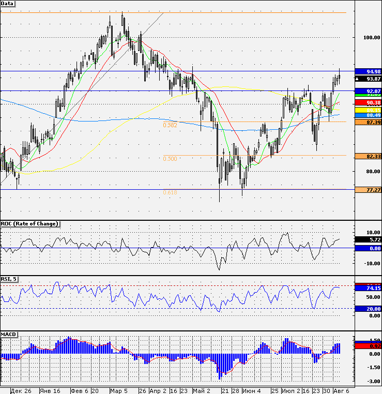Screen dimensions: 382x394
Task: Open the RSI, 5 indicator label
Action: [9, 279]
